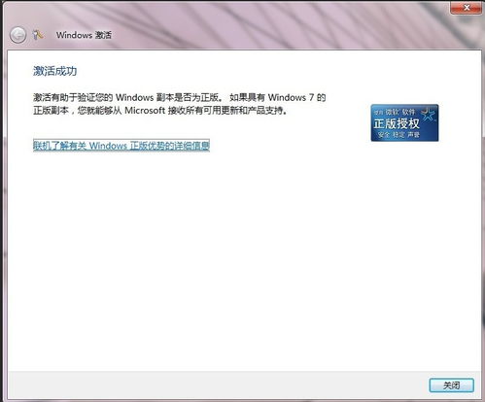Open the link about Windows genuine advantages
Screen dimensions: 485x402
(121, 146)
